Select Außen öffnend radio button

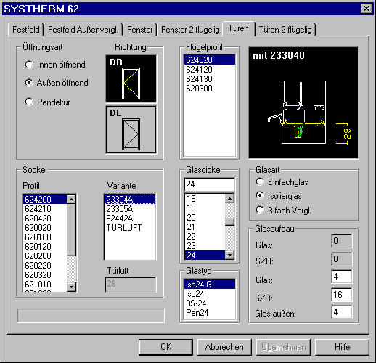[x=57, y=83]
